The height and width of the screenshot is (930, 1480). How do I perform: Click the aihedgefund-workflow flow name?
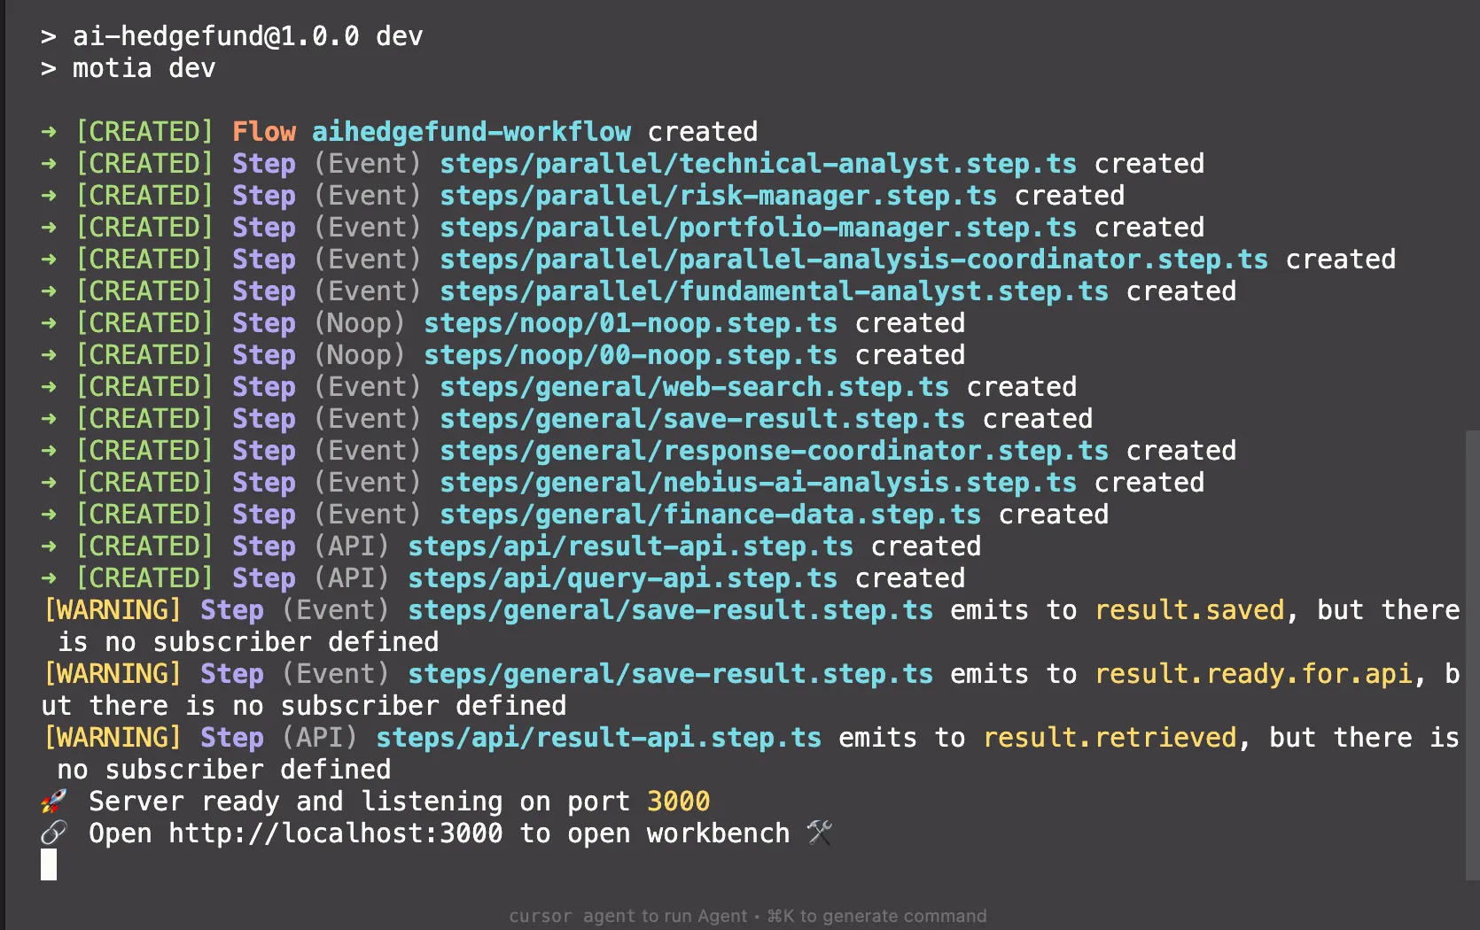pos(471,132)
